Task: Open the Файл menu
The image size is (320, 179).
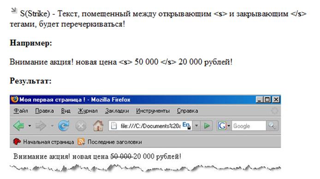Action: 21,111
